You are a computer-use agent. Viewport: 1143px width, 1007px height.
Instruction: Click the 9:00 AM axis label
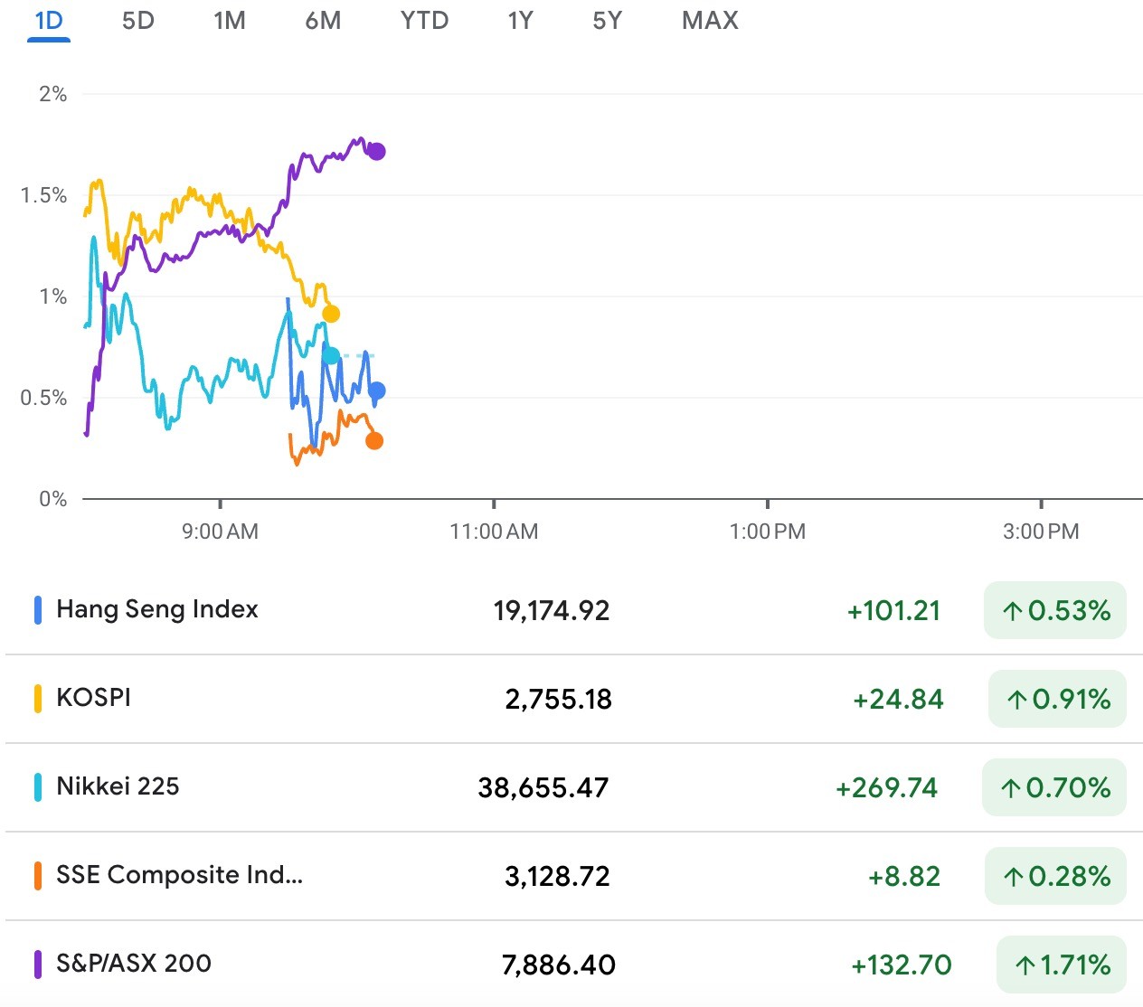point(220,532)
